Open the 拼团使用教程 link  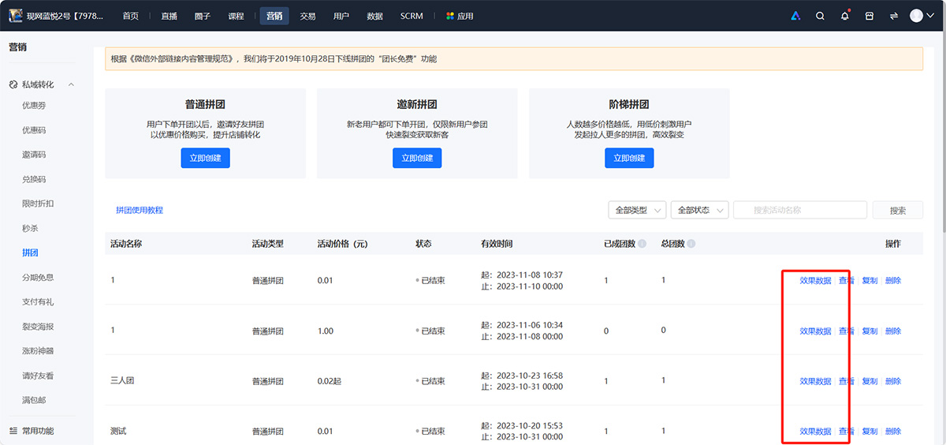coord(140,210)
